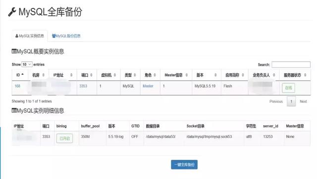Viewport: 317px width, 179px height.
Task: Sort table by IP地址 column
Action: [63, 75]
